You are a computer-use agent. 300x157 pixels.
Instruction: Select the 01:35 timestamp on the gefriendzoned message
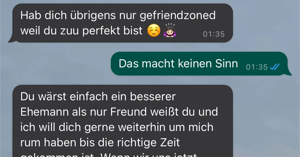pos(214,34)
